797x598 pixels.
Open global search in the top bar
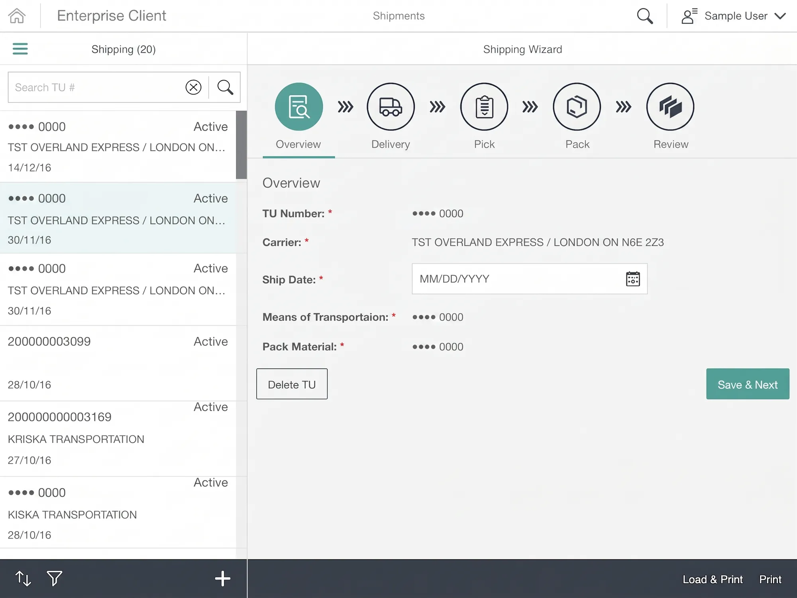coord(645,16)
